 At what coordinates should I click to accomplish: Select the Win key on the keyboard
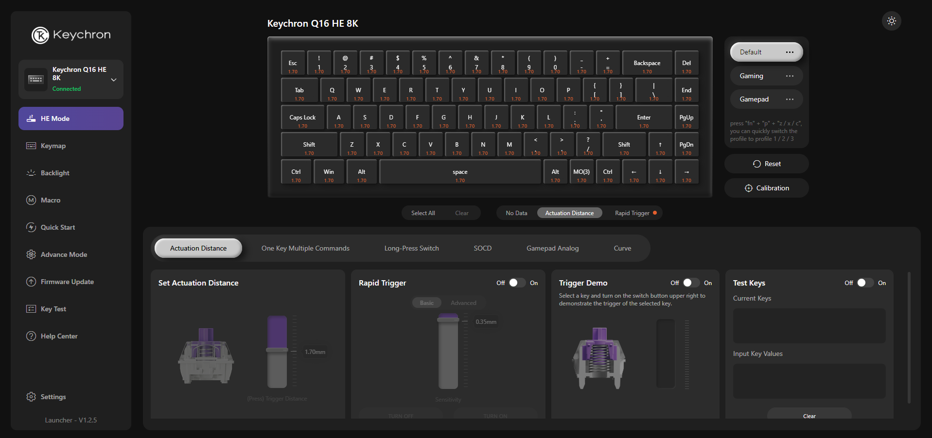click(x=329, y=172)
